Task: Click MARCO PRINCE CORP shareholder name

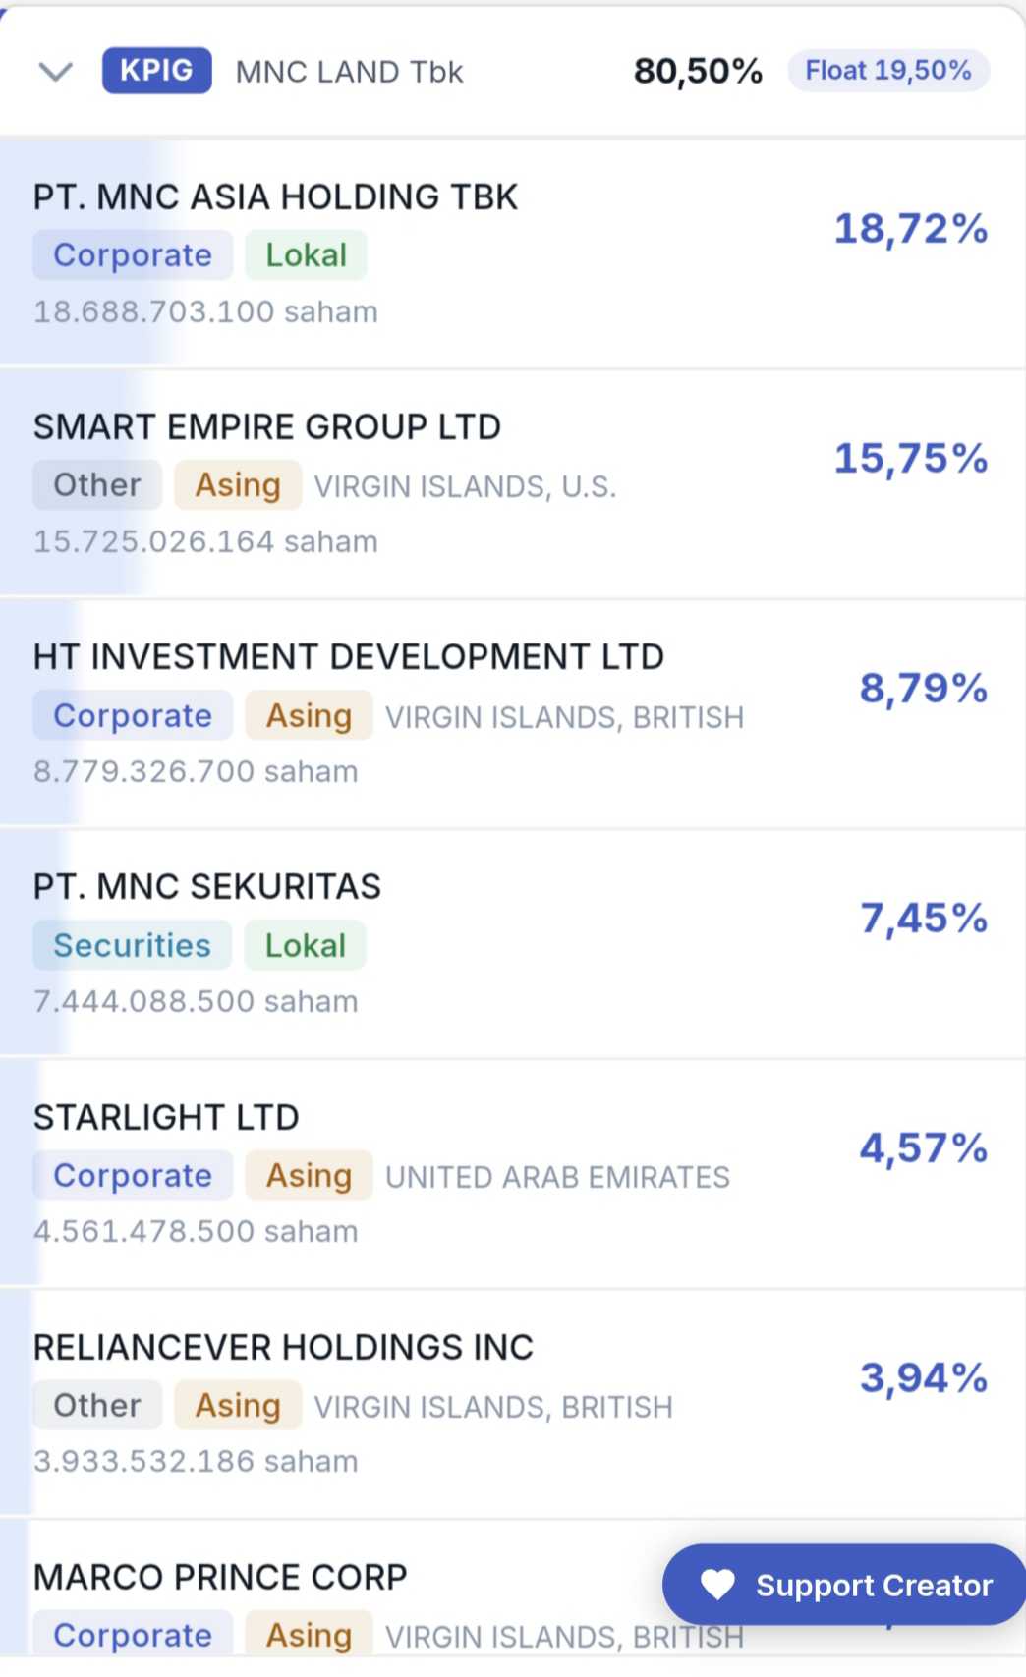Action: (220, 1578)
